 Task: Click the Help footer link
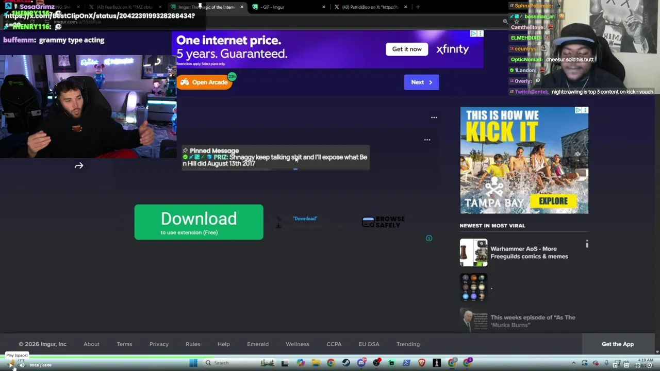pos(223,344)
